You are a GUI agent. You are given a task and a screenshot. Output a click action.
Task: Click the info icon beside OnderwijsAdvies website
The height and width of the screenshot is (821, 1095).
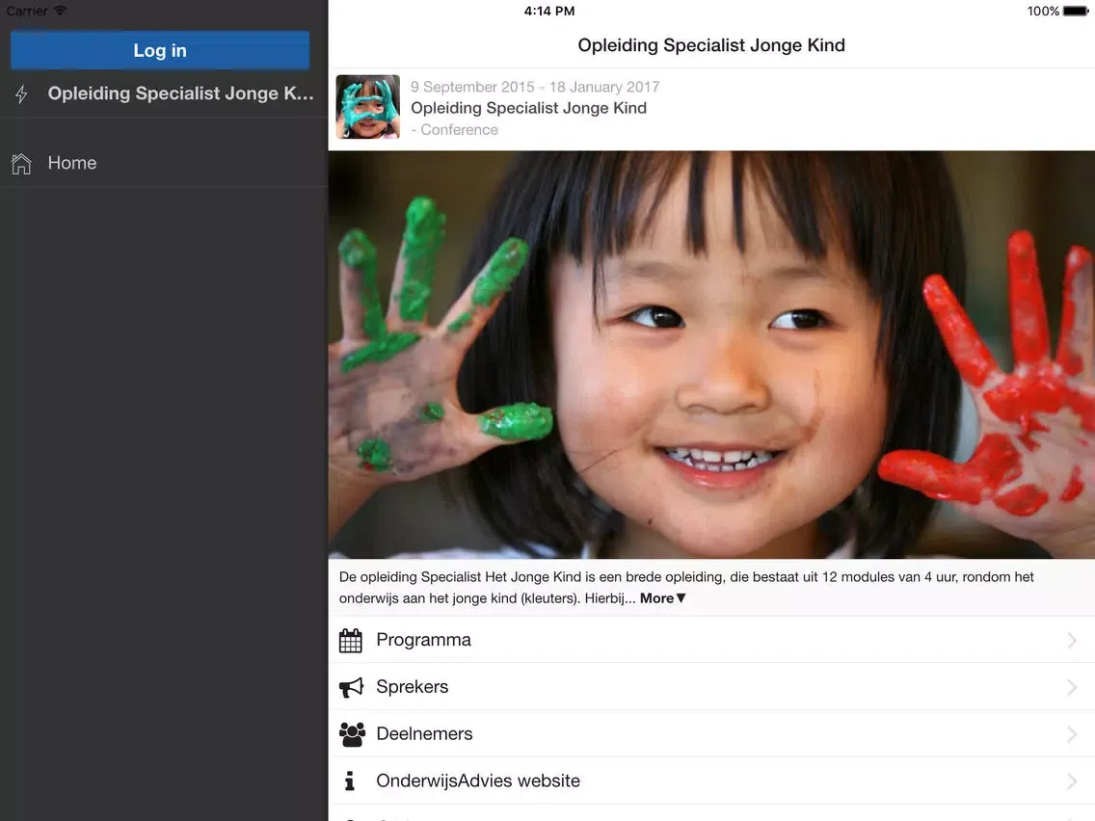[x=350, y=781]
